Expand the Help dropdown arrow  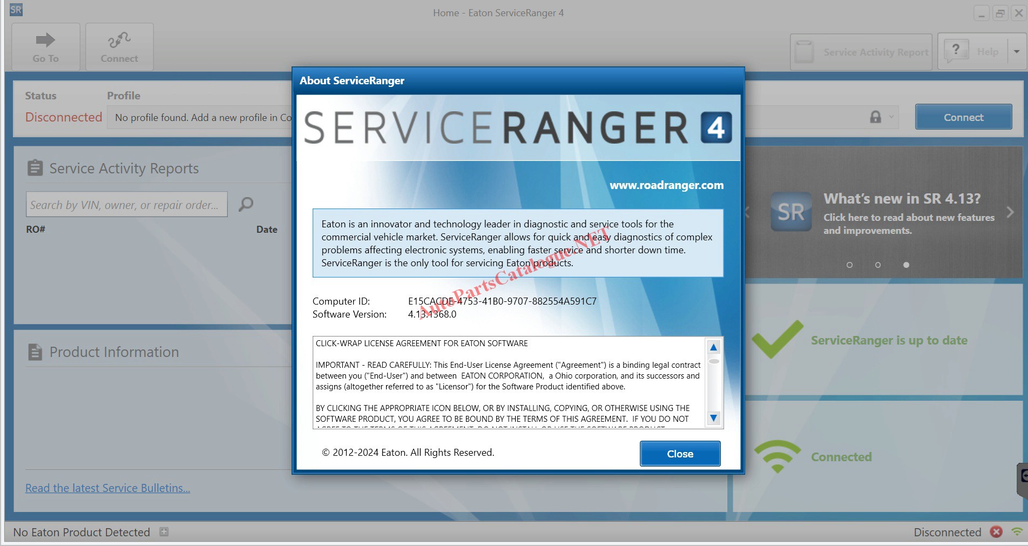[1017, 52]
